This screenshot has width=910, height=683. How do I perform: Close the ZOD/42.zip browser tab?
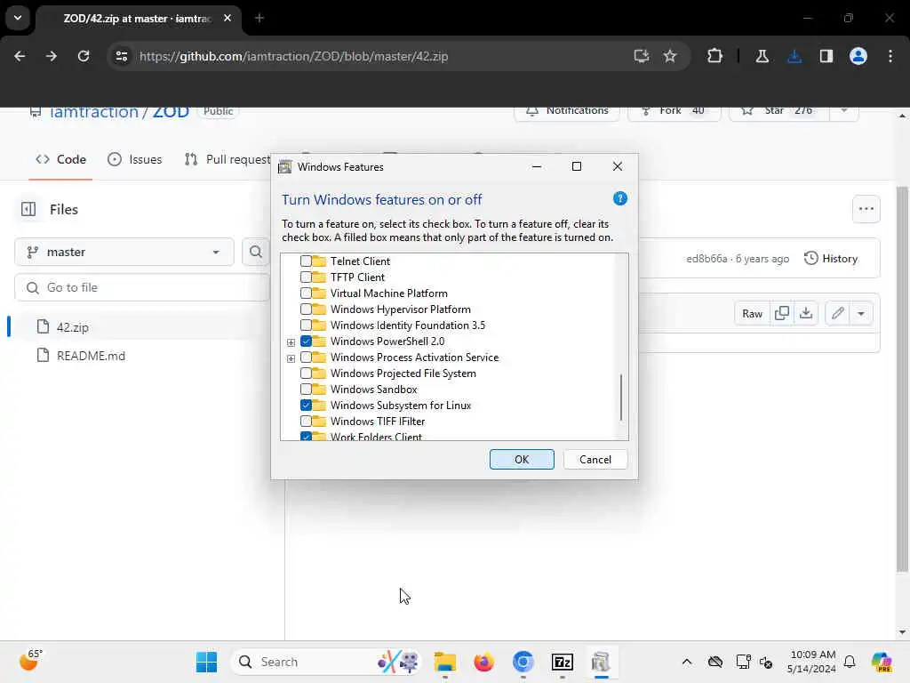pos(227,18)
